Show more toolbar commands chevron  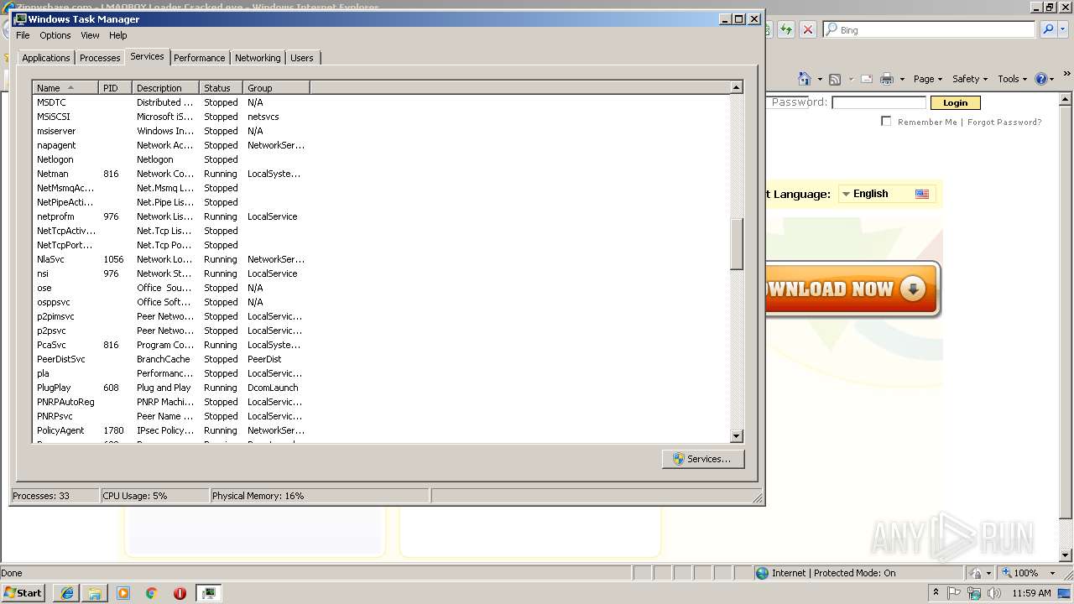click(1067, 75)
